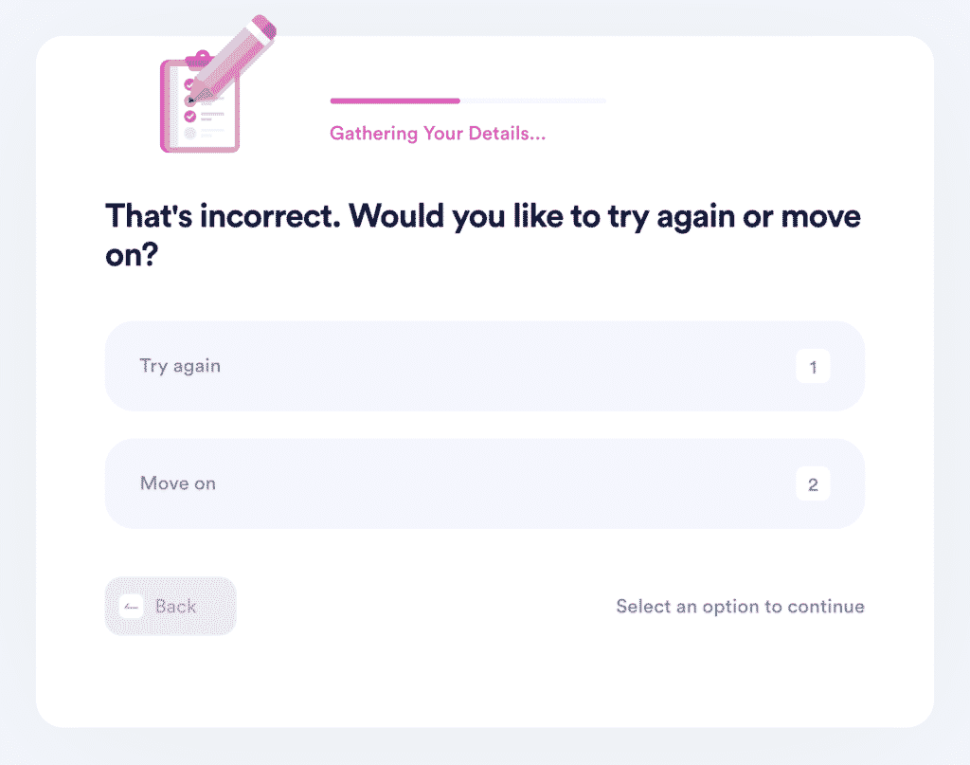Viewport: 970px width, 765px height.
Task: Click the Try again label text
Action: 180,366
